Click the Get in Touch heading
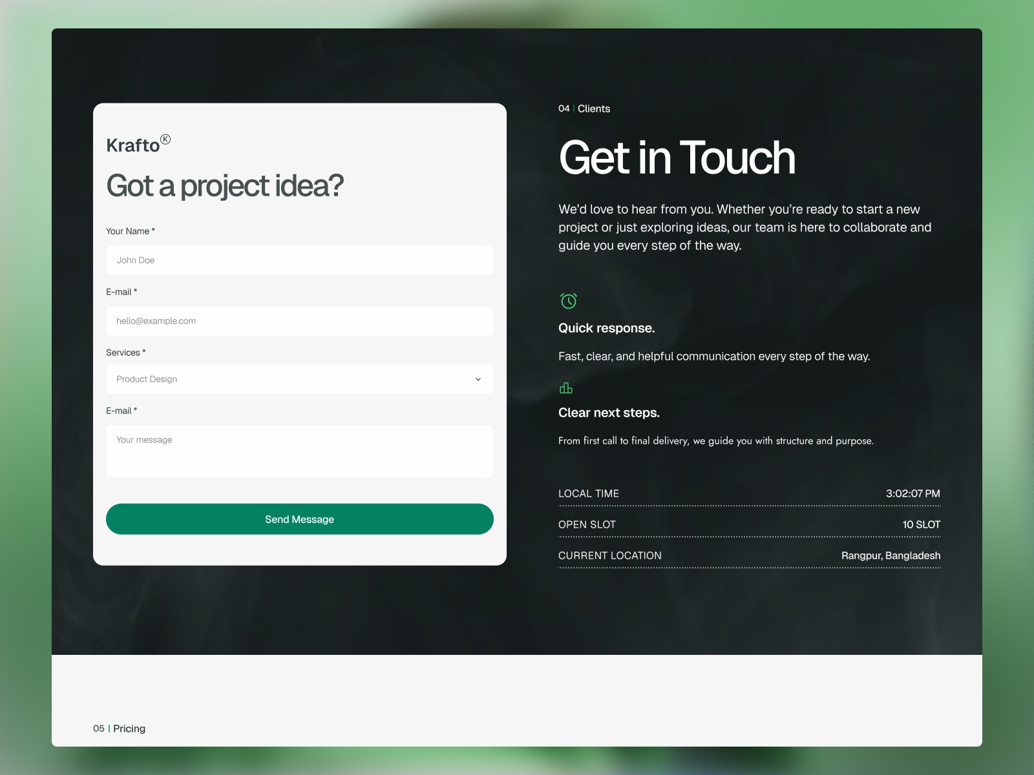Viewport: 1034px width, 775px height. coord(677,158)
